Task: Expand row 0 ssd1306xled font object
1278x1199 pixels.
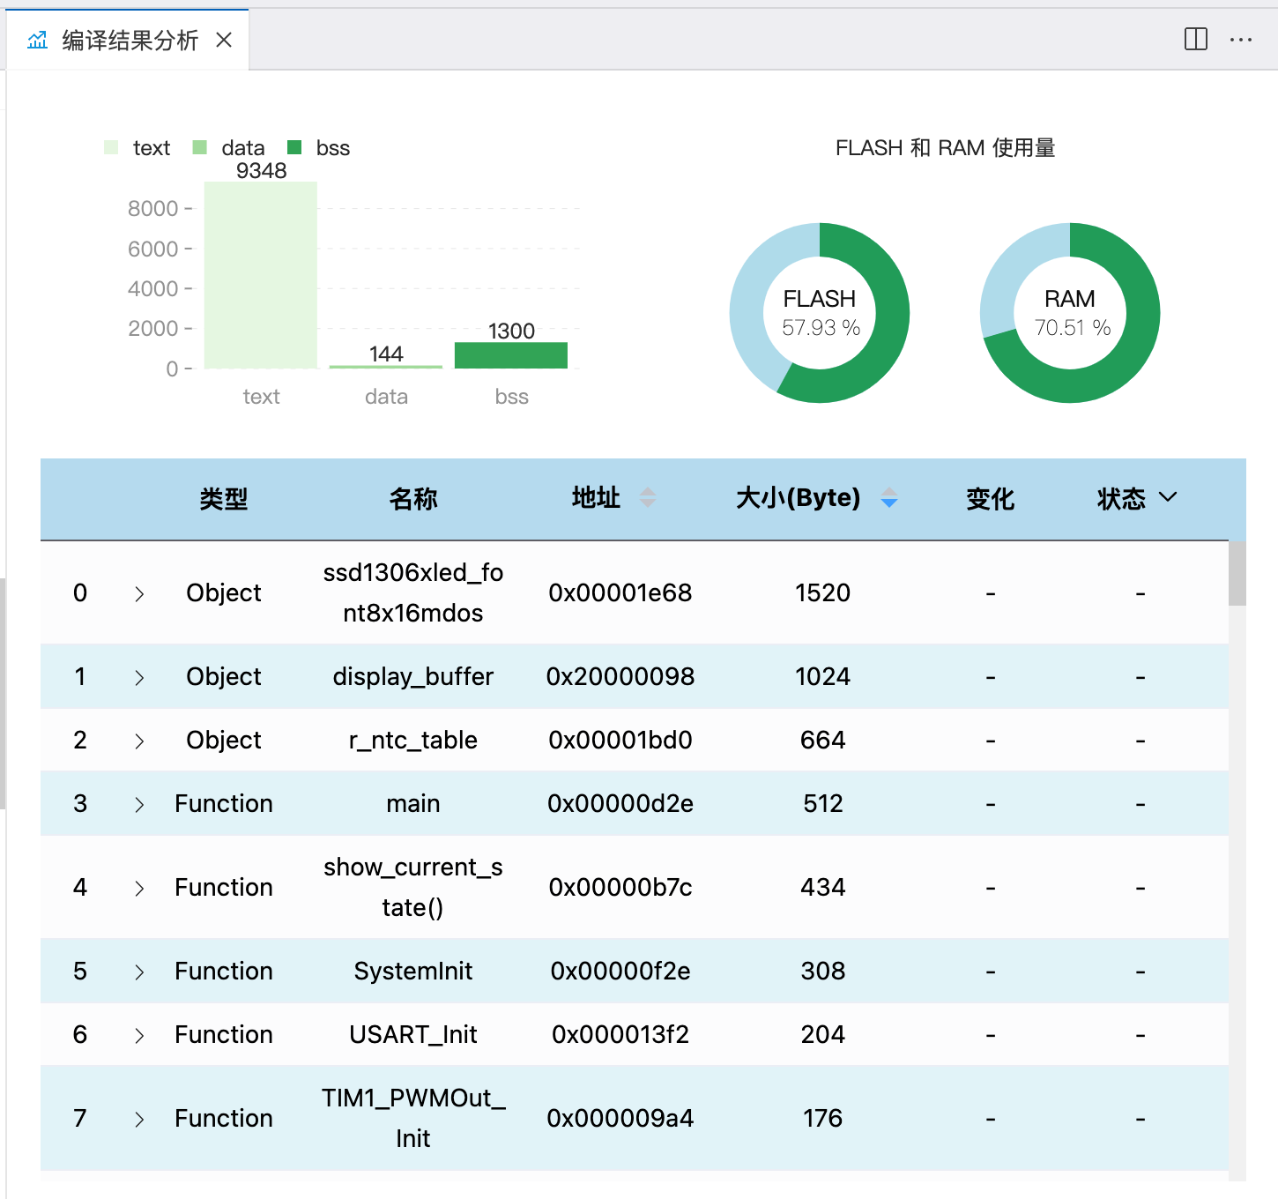Action: coord(139,594)
